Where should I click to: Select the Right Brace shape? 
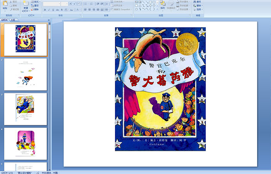(154, 9)
